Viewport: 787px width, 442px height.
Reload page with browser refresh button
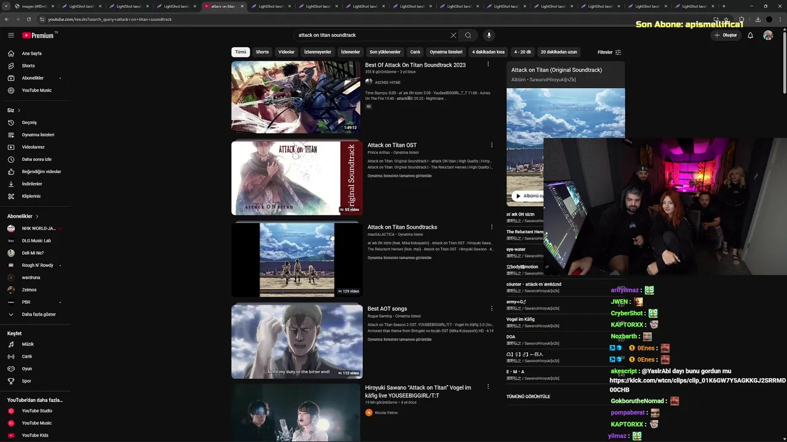coord(29,19)
